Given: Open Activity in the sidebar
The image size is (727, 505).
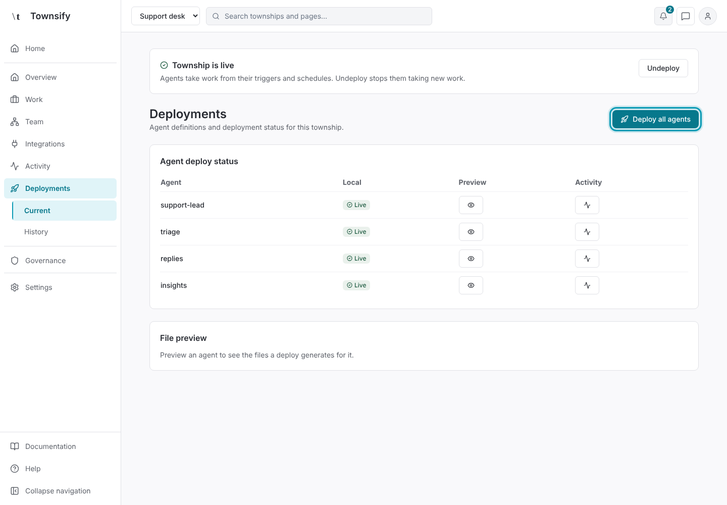Looking at the screenshot, I should click(61, 166).
